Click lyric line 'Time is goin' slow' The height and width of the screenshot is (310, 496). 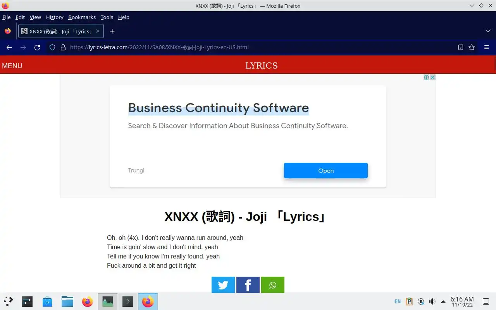(162, 247)
